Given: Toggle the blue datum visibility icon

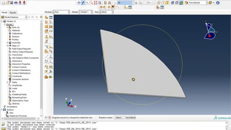Looking at the screenshot, I should (173, 3).
